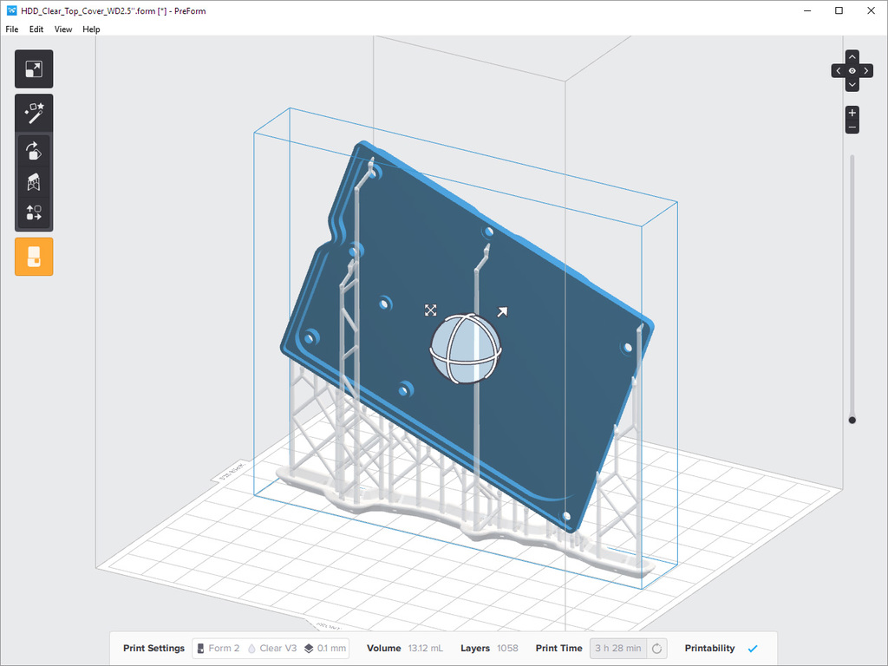Click the rotation sphere on the model
The image size is (888, 666).
466,347
